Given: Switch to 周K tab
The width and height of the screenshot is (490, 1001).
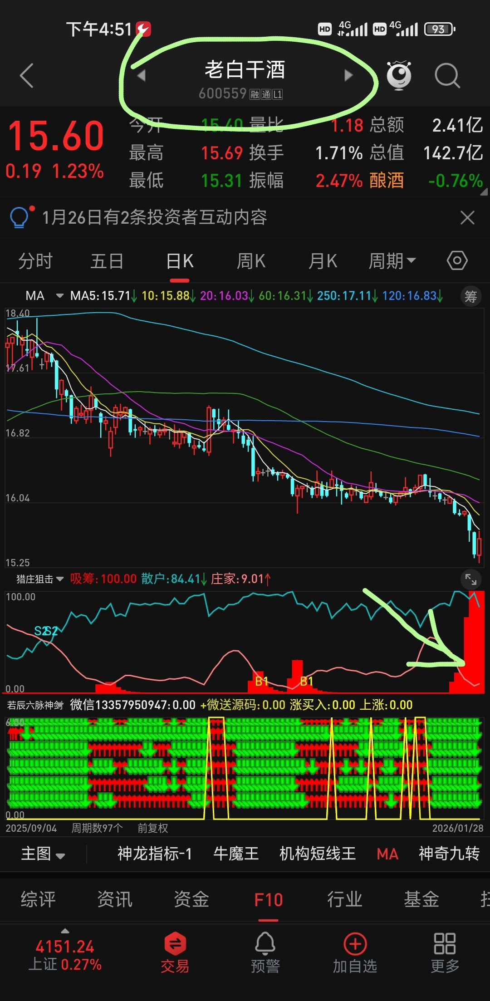Looking at the screenshot, I should click(x=251, y=261).
